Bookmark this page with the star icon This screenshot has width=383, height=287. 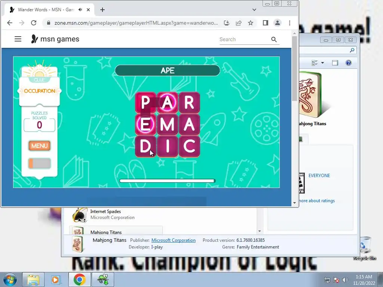[x=251, y=23]
